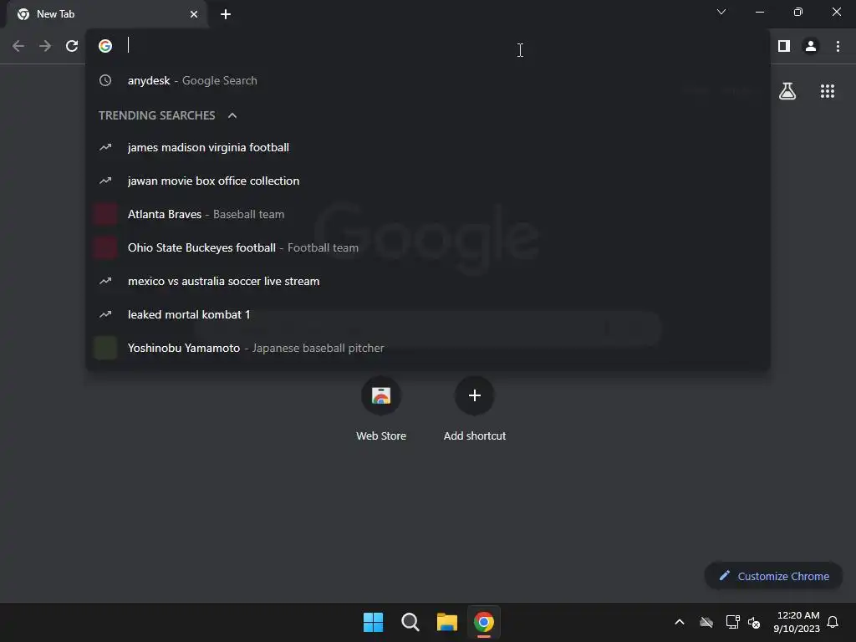Click the trending icon beside leaked mortal kombat
The width and height of the screenshot is (856, 642).
click(x=105, y=314)
